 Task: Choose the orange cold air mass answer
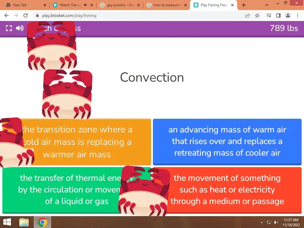[77, 142]
